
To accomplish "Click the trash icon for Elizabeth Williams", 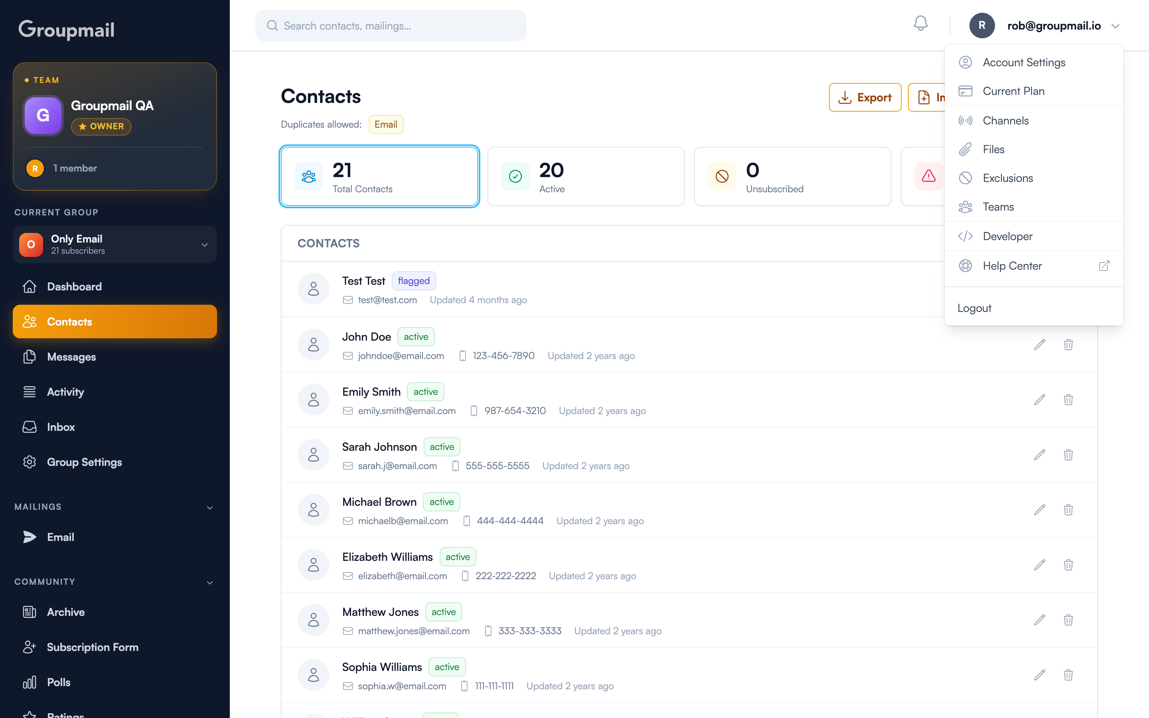I will [x=1068, y=565].
